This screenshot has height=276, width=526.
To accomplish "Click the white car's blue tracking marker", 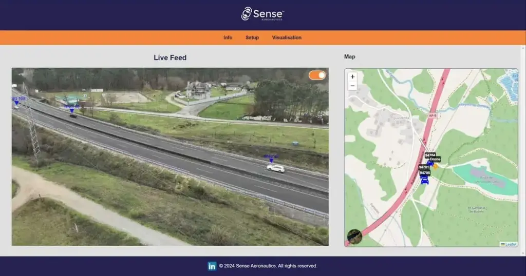I will tap(271, 159).
